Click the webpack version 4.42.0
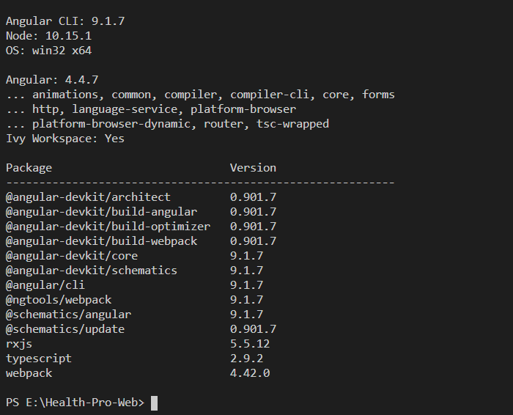513x415 pixels. tap(250, 373)
